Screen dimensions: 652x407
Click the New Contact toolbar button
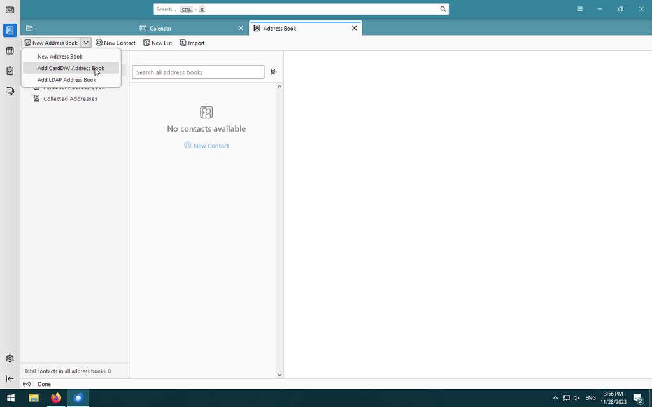115,43
